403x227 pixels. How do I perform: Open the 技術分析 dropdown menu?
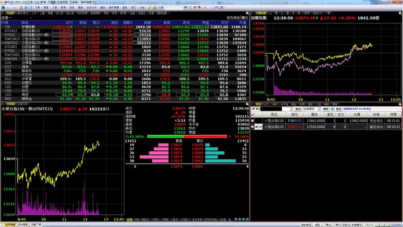(92, 7)
